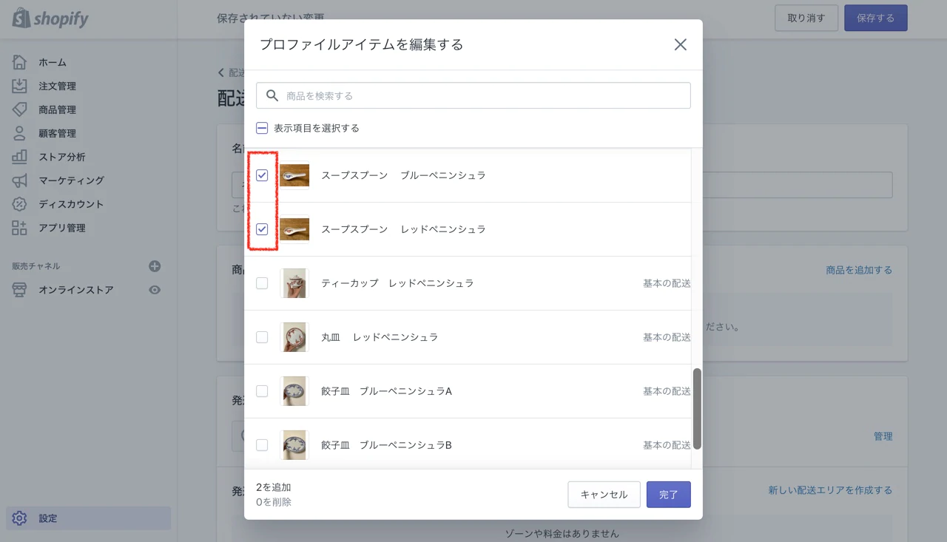Click the Shopify logo icon

pos(21,18)
